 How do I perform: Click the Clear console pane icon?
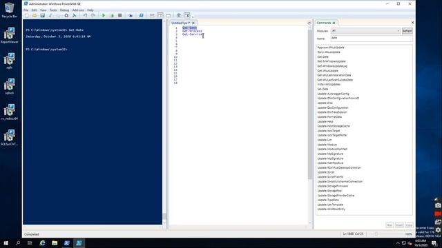[75, 15]
